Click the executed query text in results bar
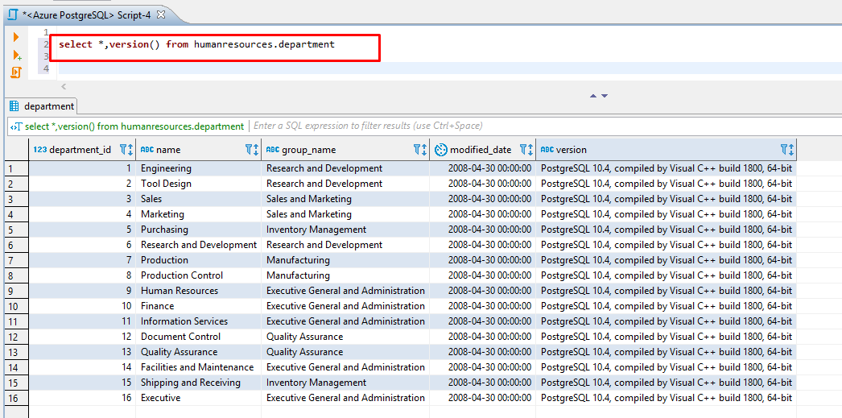This screenshot has height=418, width=842. point(134,126)
